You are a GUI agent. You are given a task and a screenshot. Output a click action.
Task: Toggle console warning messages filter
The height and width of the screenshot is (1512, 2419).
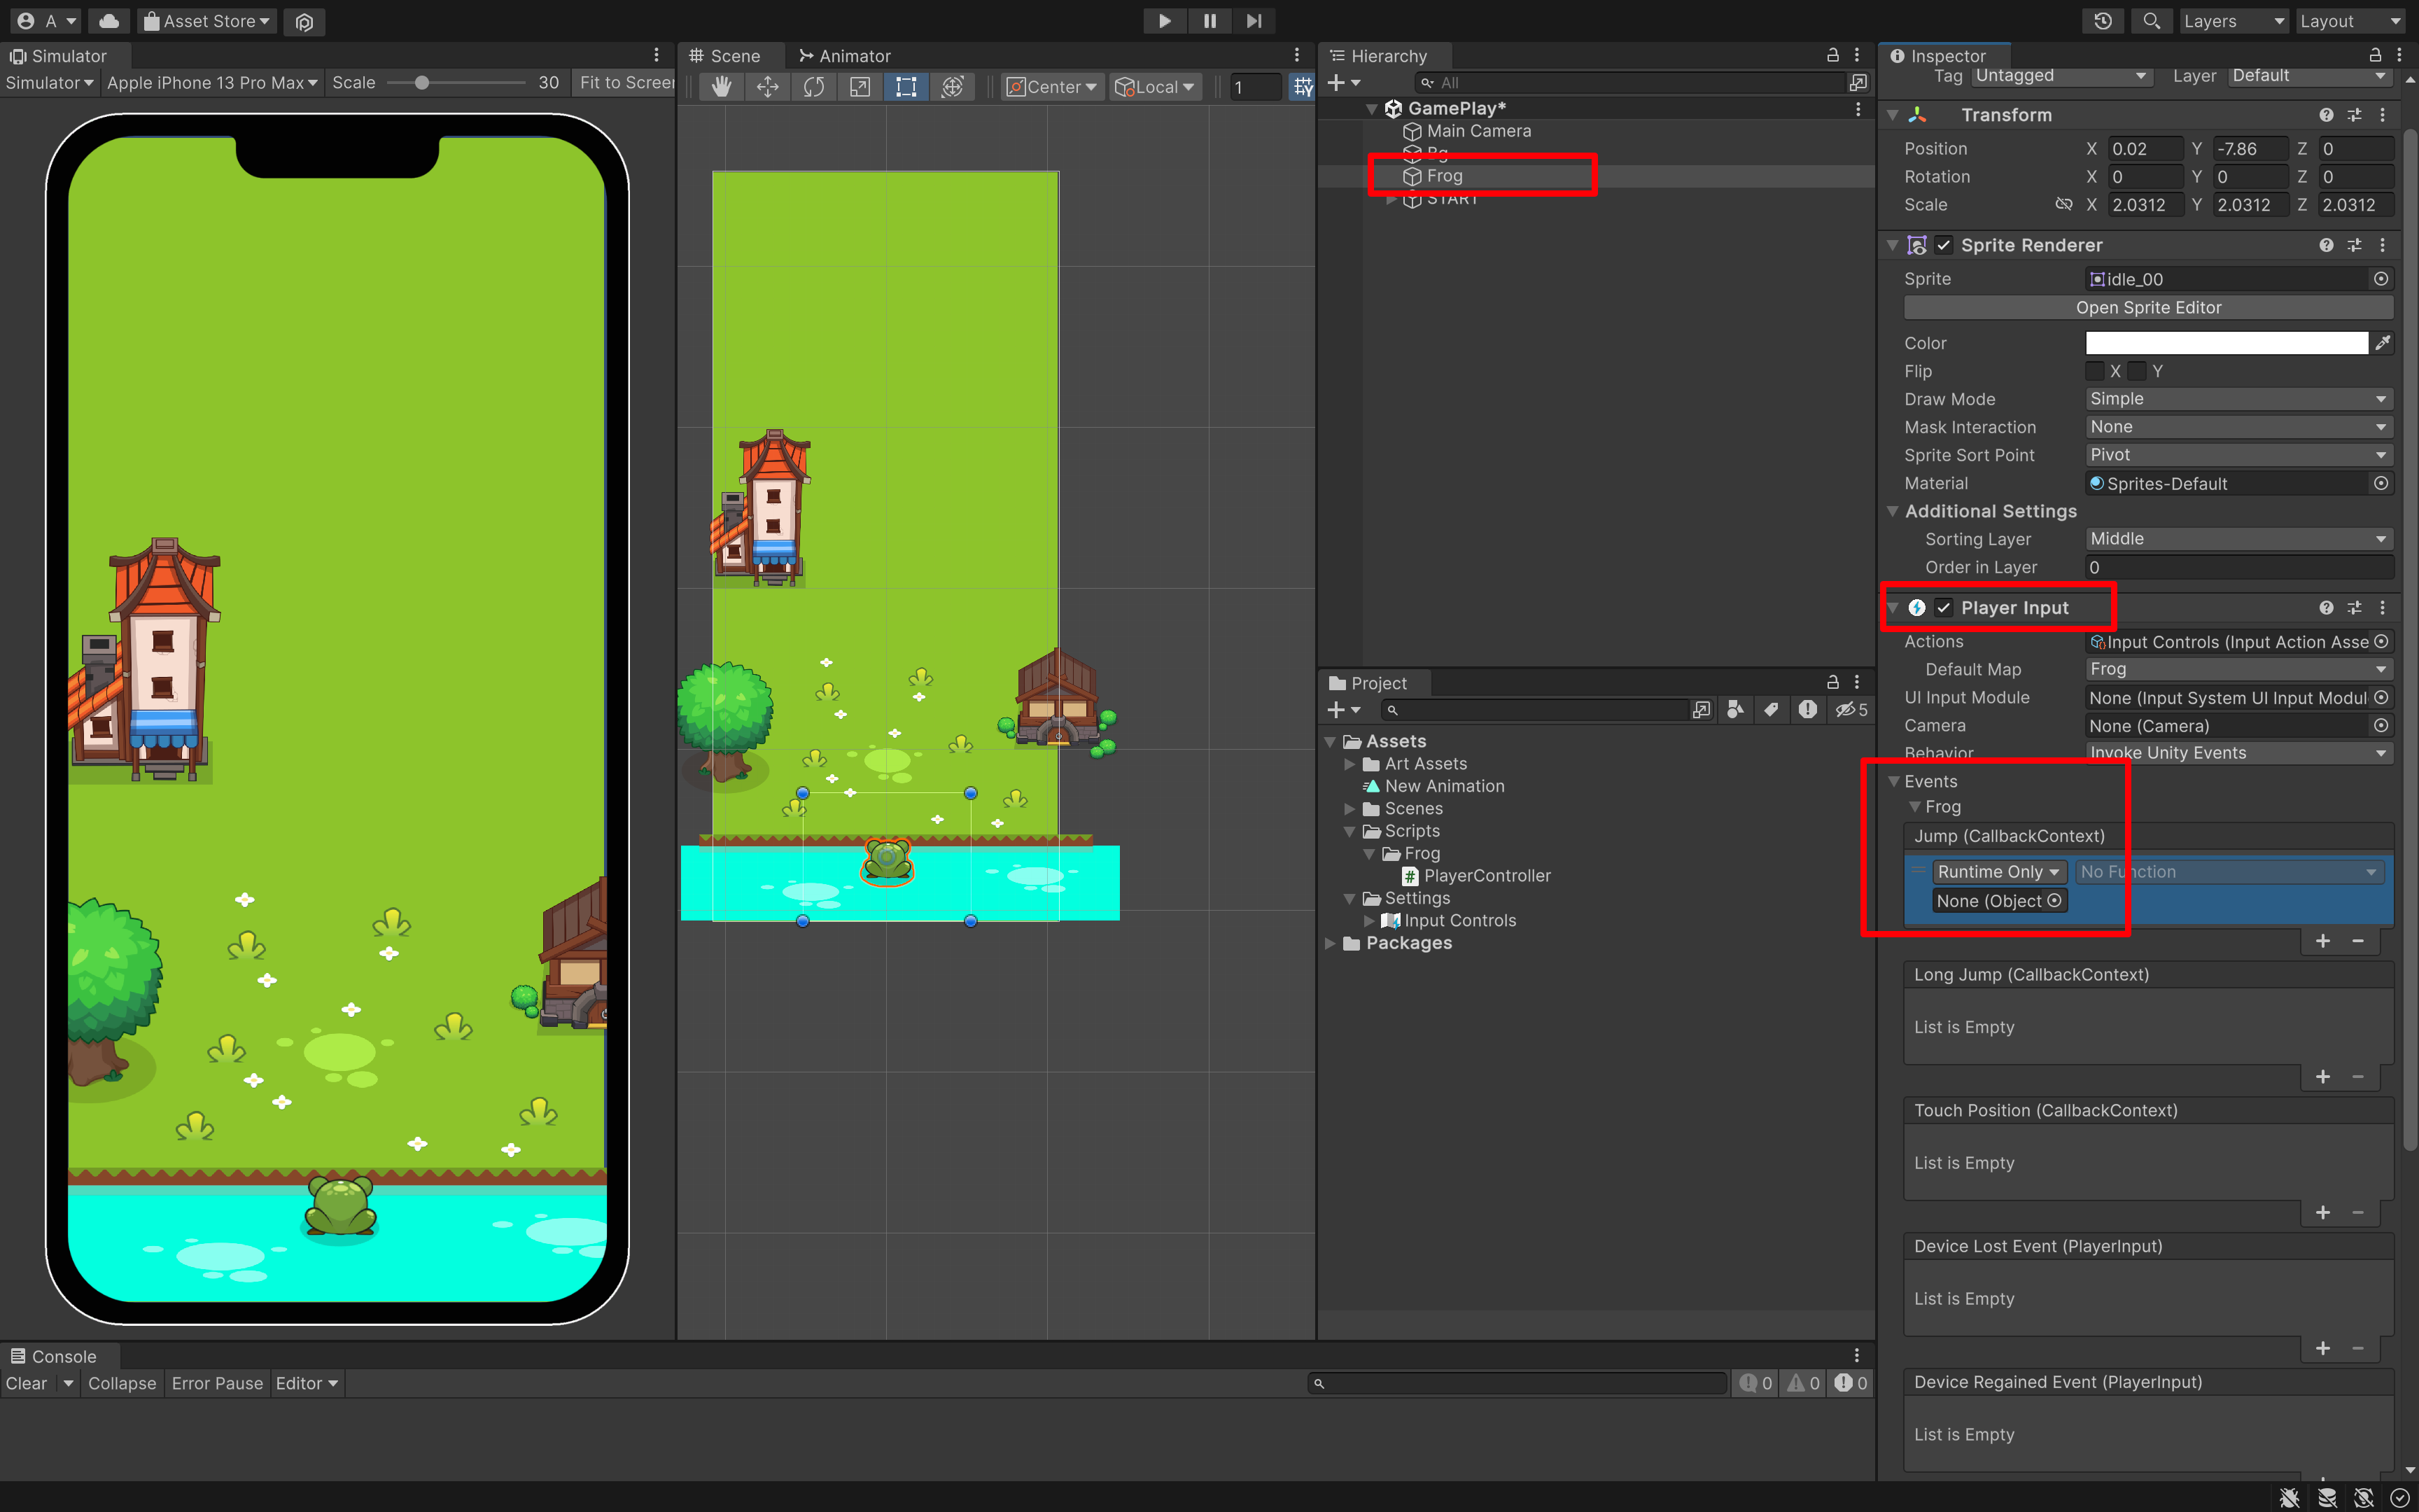tap(1803, 1383)
